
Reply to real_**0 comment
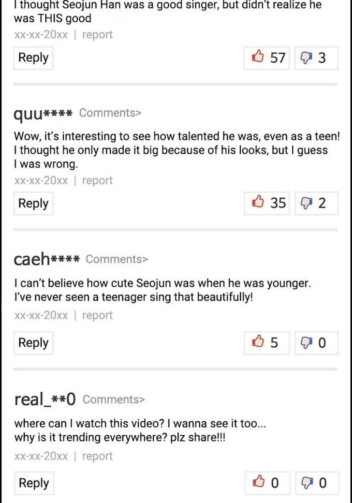point(33,483)
